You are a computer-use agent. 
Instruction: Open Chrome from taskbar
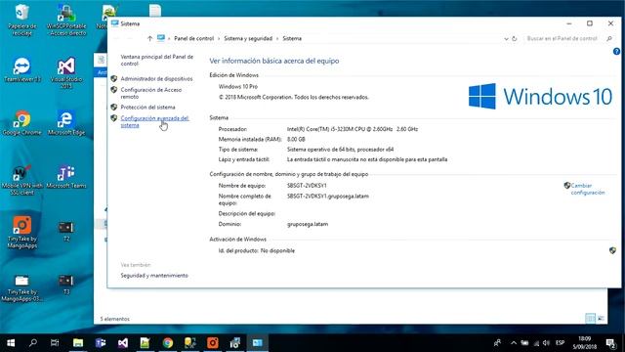(168, 343)
